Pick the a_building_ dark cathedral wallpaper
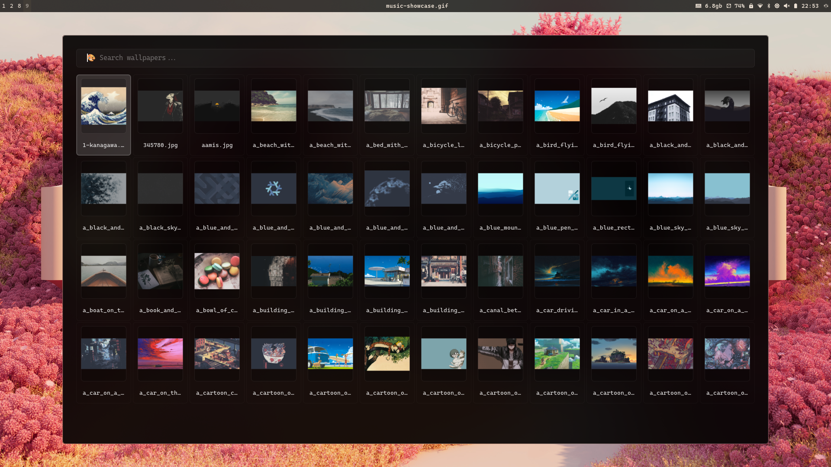The width and height of the screenshot is (831, 467). (274, 280)
